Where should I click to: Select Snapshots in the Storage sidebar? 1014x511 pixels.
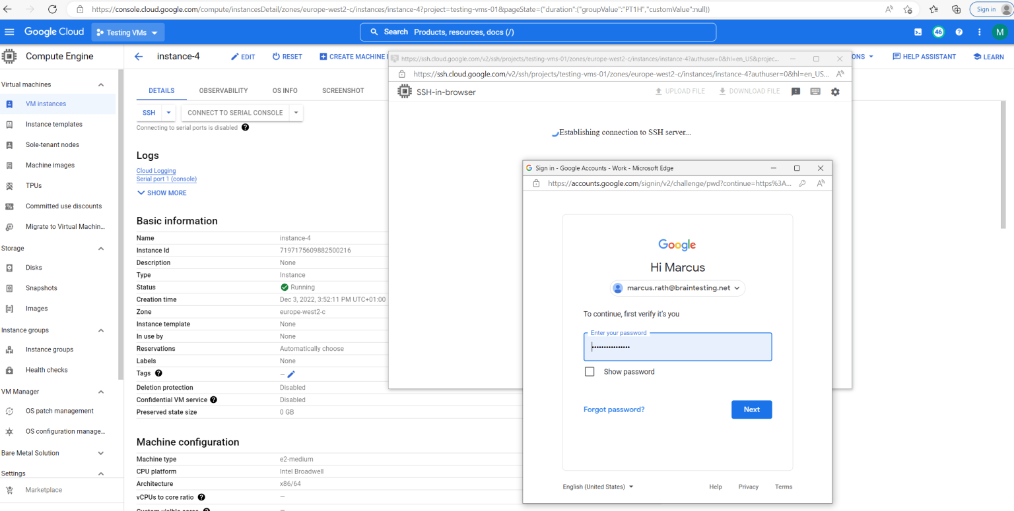40,287
